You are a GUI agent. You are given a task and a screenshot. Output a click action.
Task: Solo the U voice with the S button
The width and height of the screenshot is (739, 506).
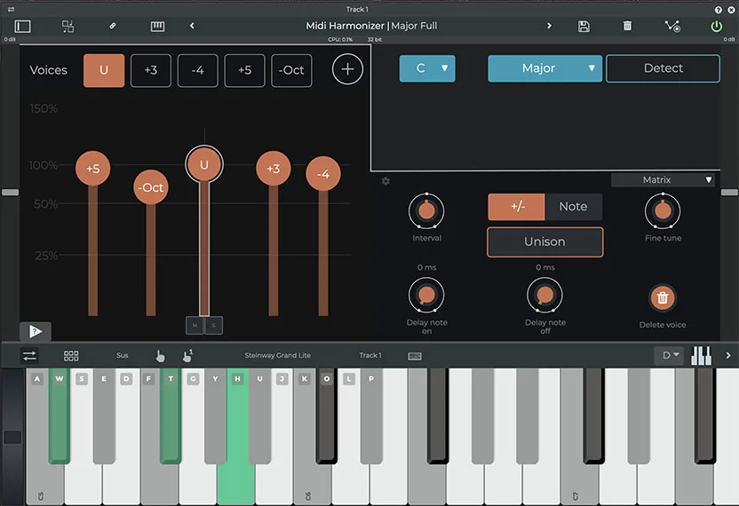[x=213, y=325]
